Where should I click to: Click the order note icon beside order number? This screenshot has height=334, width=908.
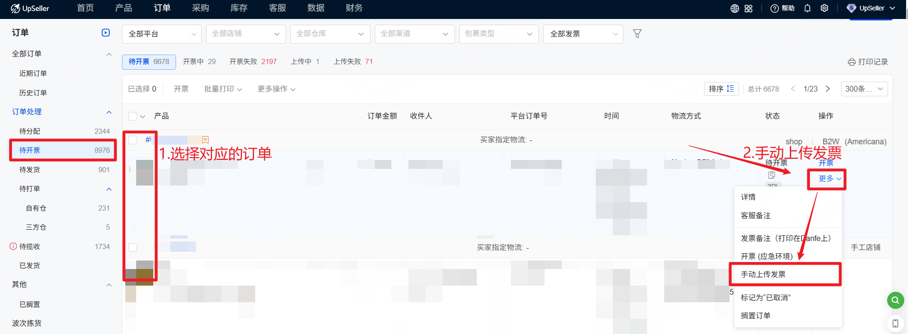point(205,140)
